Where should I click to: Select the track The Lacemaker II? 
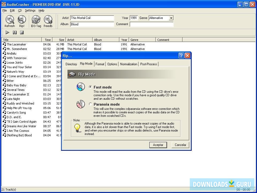point(18,94)
